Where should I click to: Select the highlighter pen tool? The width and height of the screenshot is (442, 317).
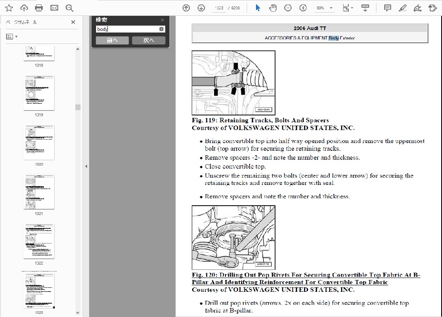point(403,8)
